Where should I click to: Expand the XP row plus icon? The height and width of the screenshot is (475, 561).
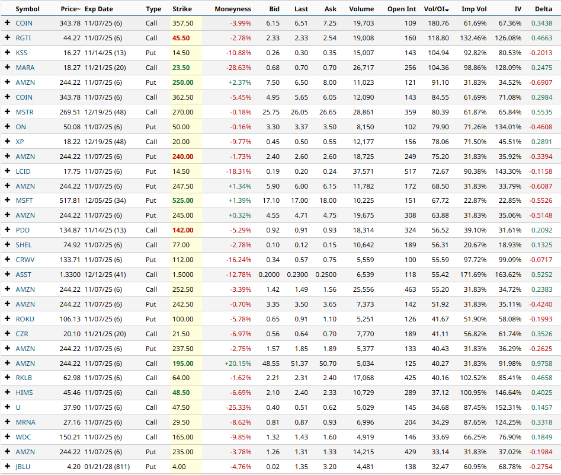[x=7, y=141]
